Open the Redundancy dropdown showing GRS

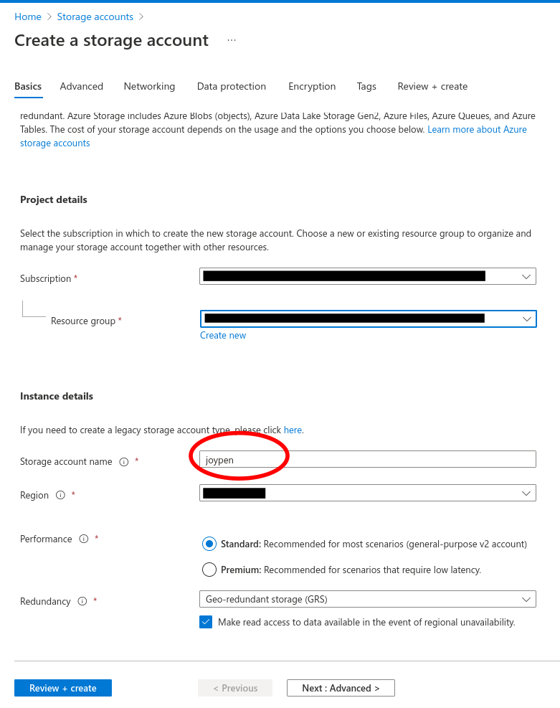[368, 599]
